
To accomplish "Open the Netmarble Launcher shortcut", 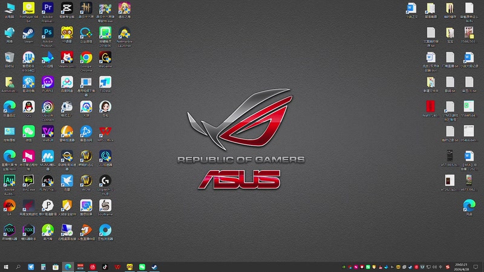I will 125,33.
